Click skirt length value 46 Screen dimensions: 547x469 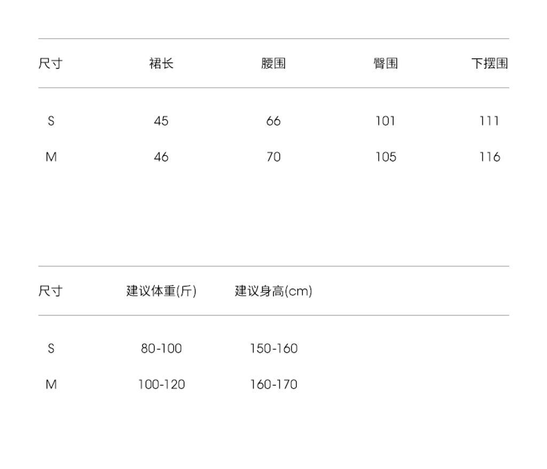161,157
